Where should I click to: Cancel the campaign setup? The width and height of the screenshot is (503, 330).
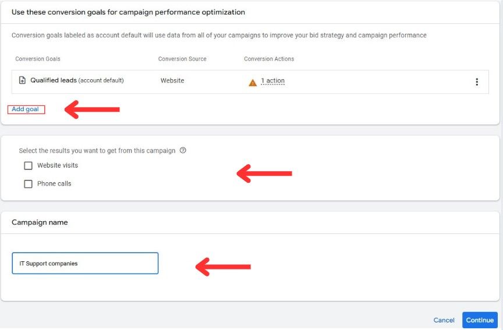tap(444, 320)
